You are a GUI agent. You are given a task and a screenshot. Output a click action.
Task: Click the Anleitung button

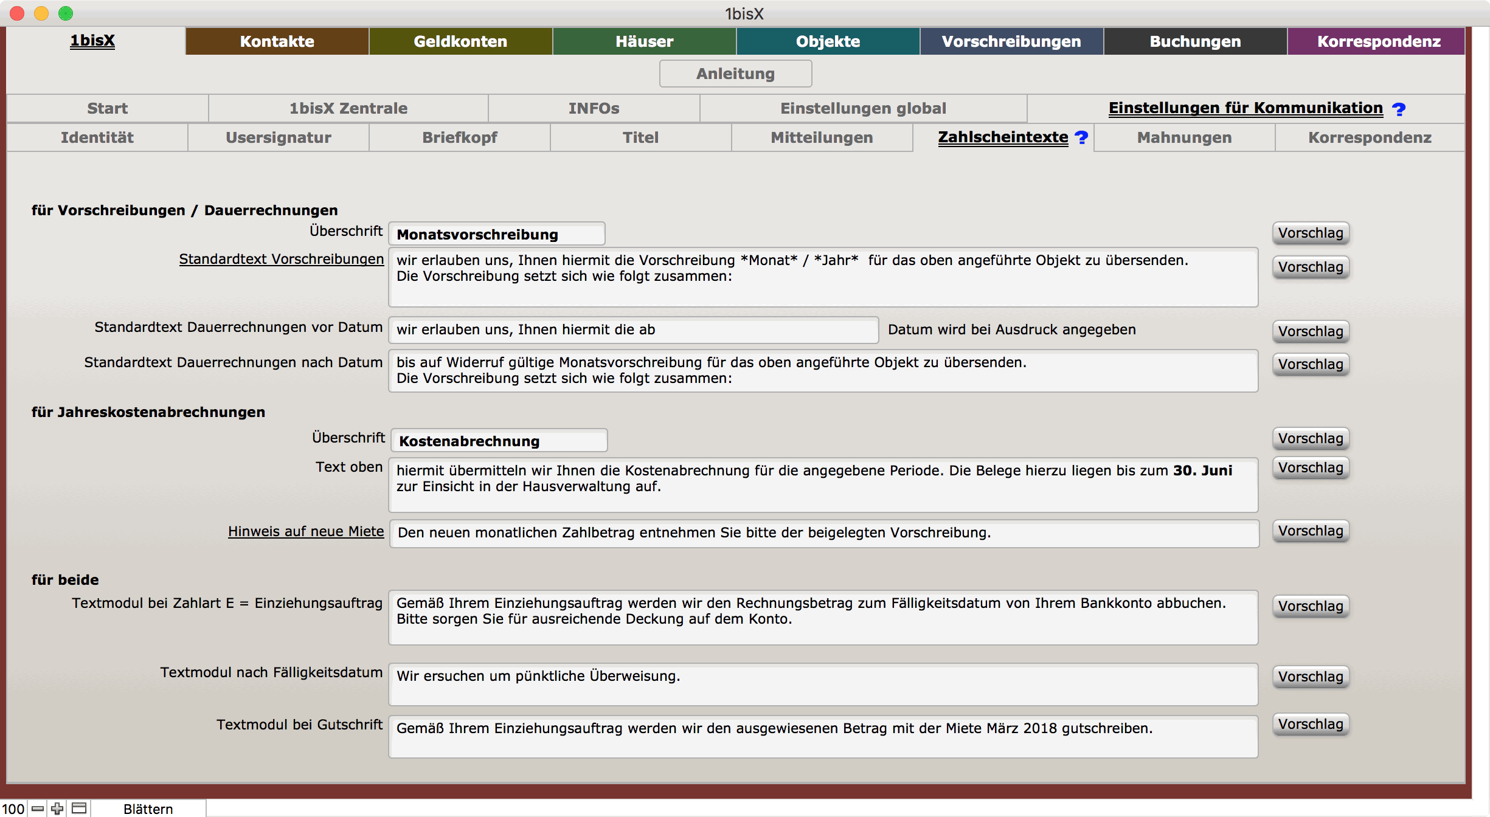pyautogui.click(x=735, y=74)
